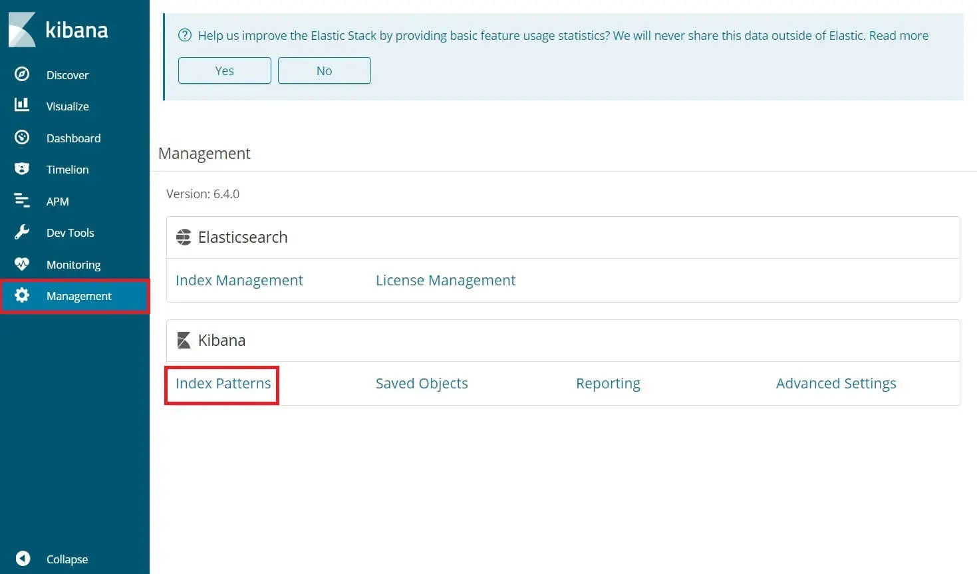Viewport: 977px width, 574px height.
Task: Click the help question mark icon
Action: coord(185,35)
